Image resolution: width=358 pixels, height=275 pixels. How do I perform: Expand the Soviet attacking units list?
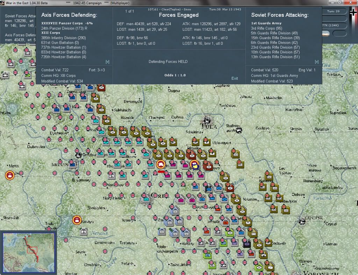coord(317,62)
